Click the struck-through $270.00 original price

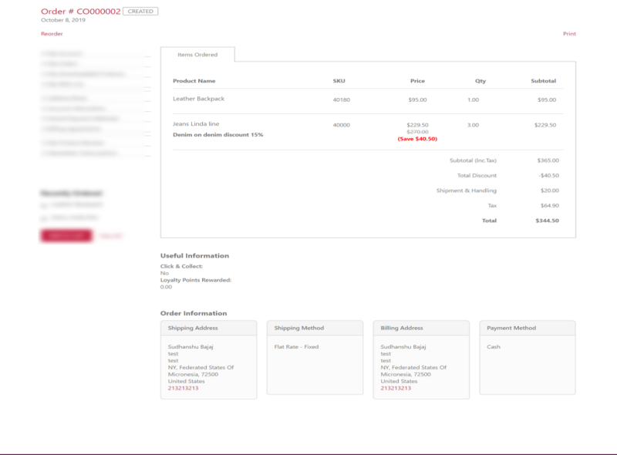417,132
